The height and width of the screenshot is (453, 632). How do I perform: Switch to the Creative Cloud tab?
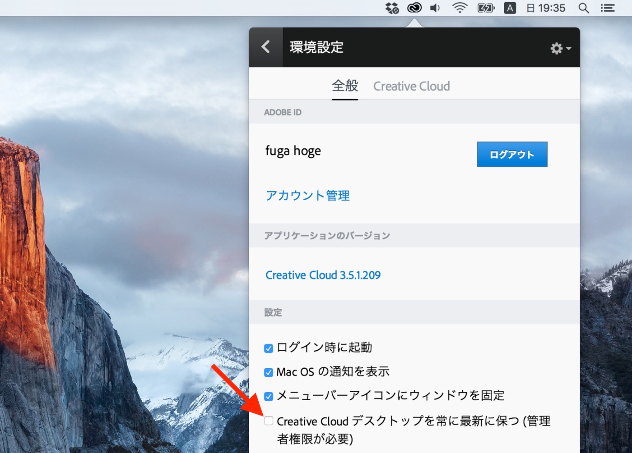click(x=411, y=86)
